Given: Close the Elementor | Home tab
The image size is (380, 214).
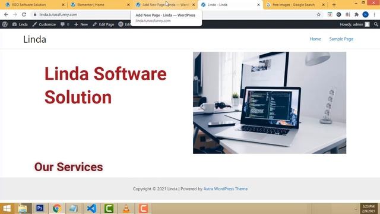Looking at the screenshot, I should point(128,5).
